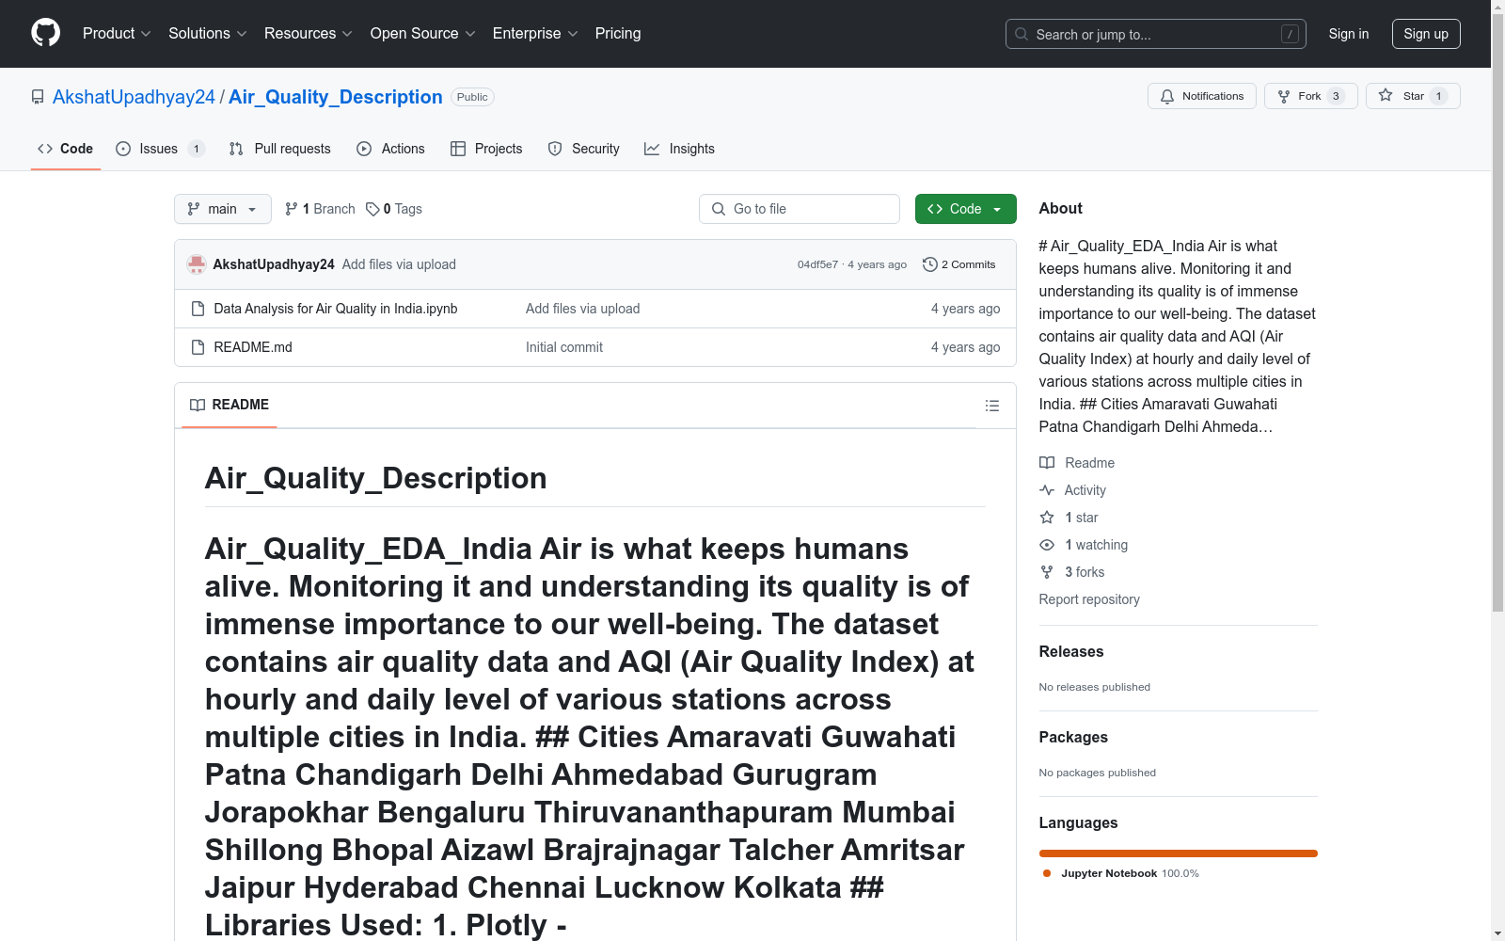Click the history clock icon beside Commits

(x=930, y=264)
